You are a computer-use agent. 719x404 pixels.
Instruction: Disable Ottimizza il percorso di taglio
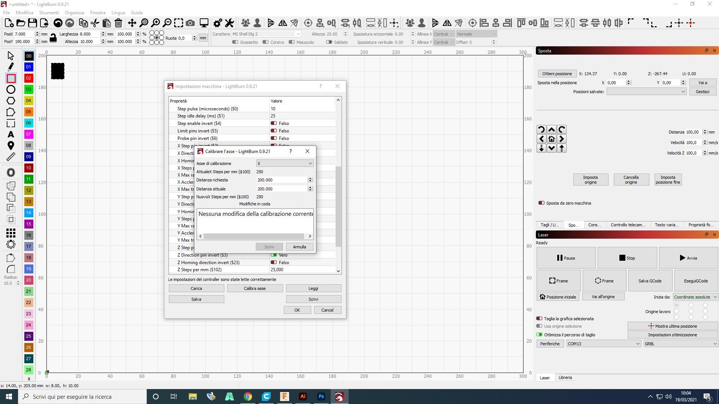540,335
